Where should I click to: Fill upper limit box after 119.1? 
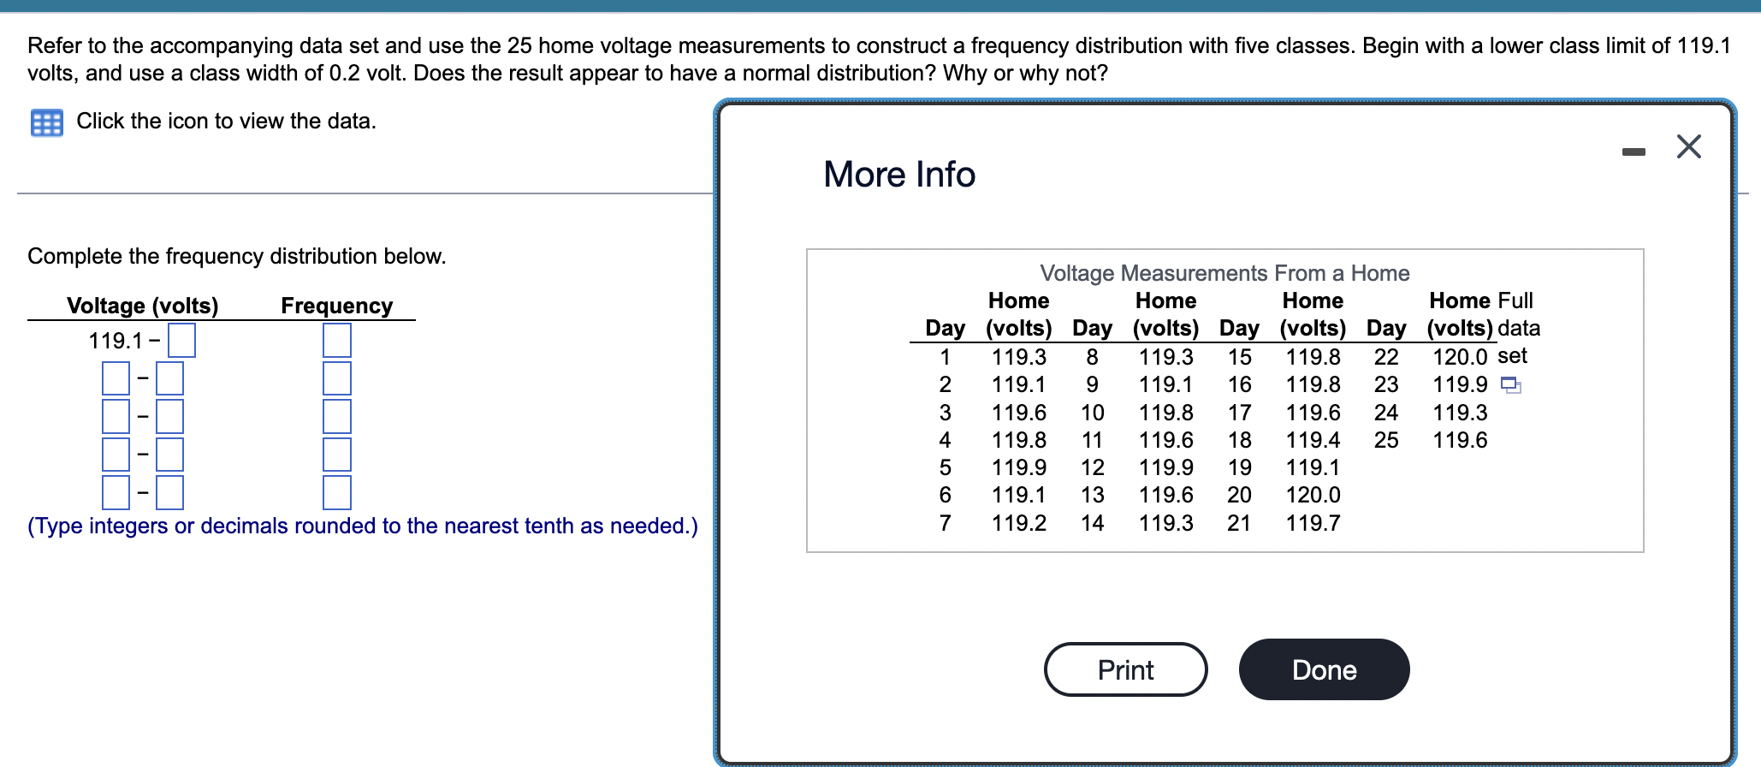[181, 340]
